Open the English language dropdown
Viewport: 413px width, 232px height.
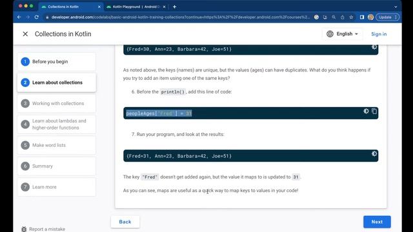(343, 34)
